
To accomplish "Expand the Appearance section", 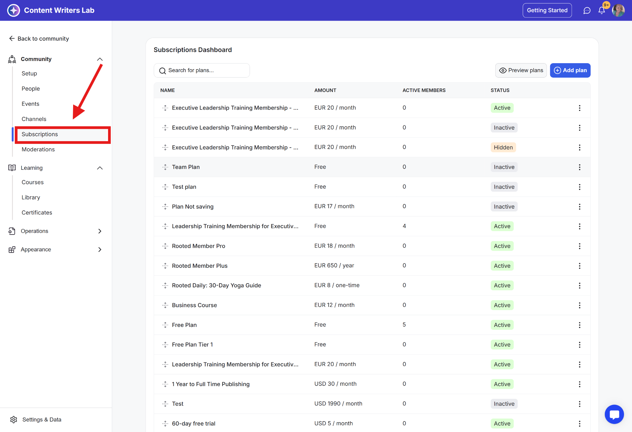I will [x=100, y=250].
